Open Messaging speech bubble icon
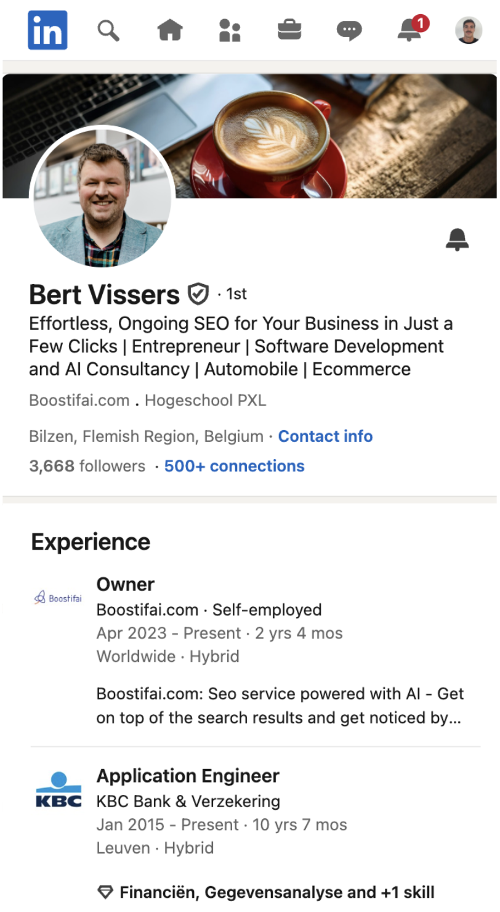 click(349, 30)
